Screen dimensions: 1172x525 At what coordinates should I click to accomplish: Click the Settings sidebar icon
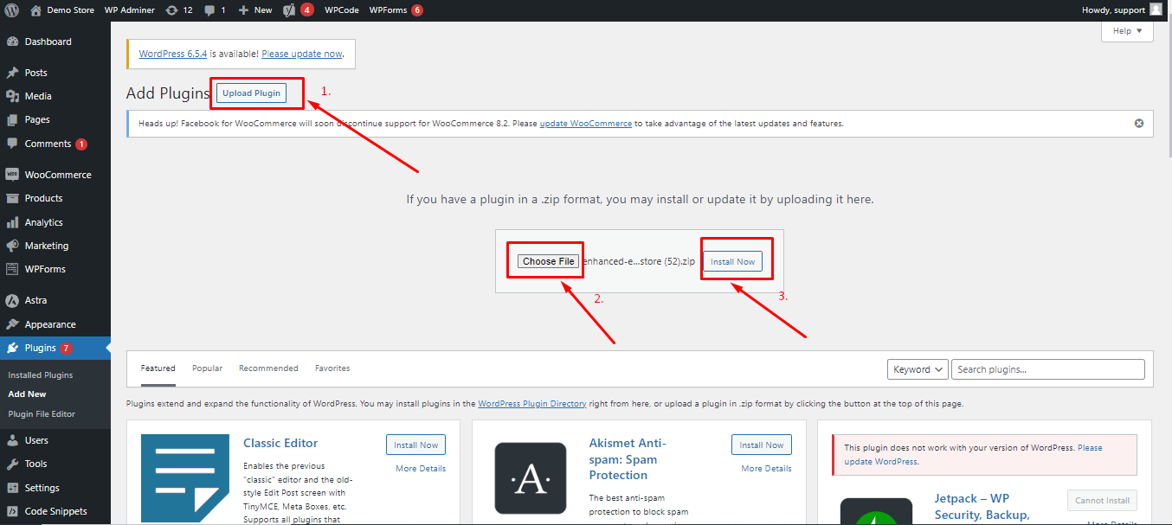(x=12, y=488)
